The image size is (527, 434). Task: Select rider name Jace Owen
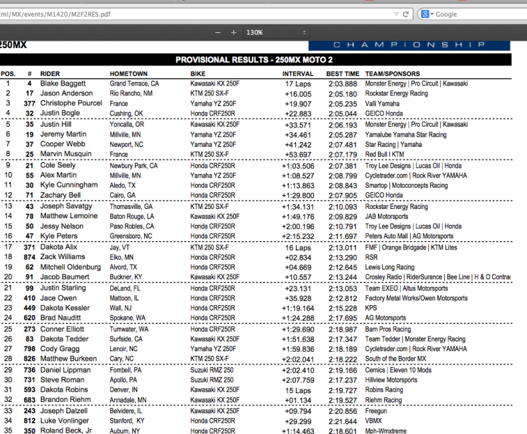coord(59,298)
